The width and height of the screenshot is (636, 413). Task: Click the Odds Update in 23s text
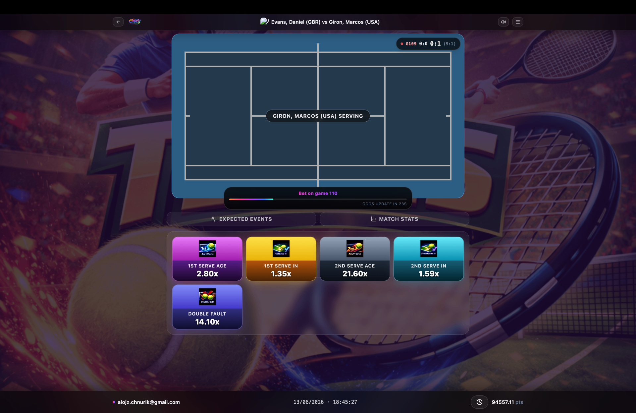point(384,204)
